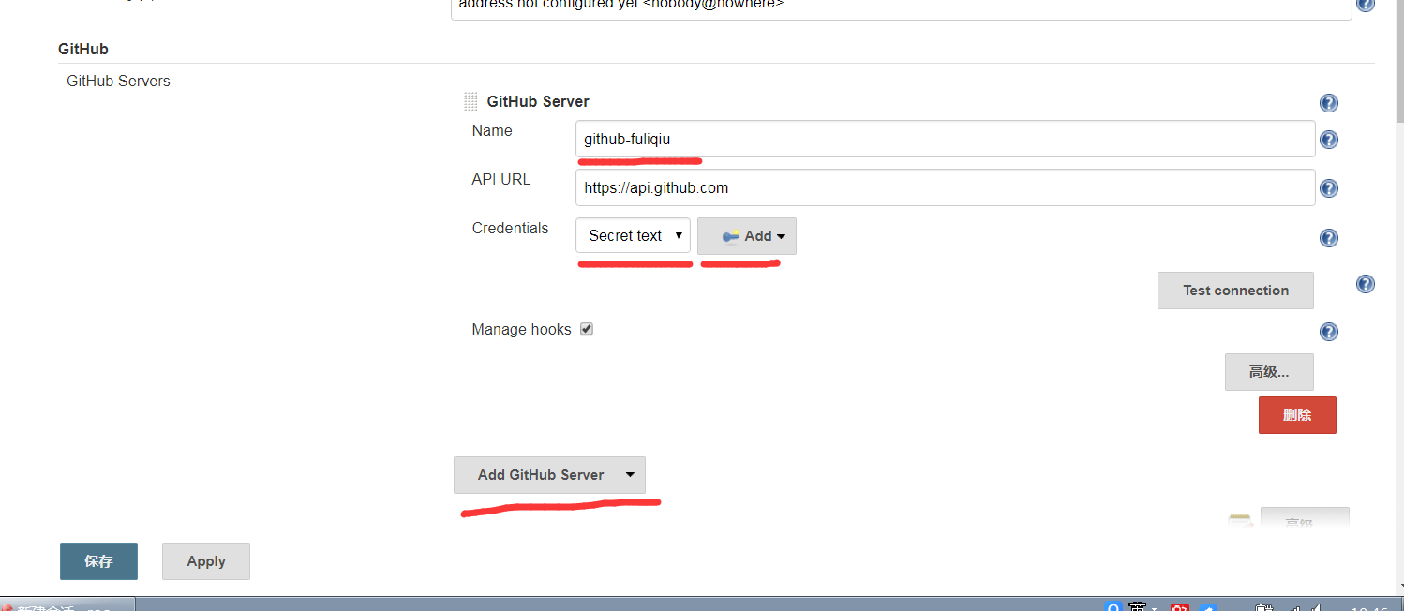
Task: Click the red 删除 delete button
Action: coord(1297,415)
